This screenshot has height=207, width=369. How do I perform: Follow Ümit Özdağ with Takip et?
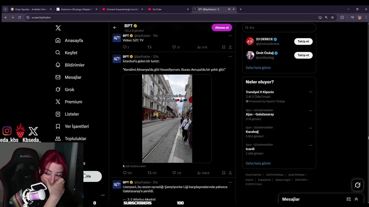pyautogui.click(x=303, y=55)
